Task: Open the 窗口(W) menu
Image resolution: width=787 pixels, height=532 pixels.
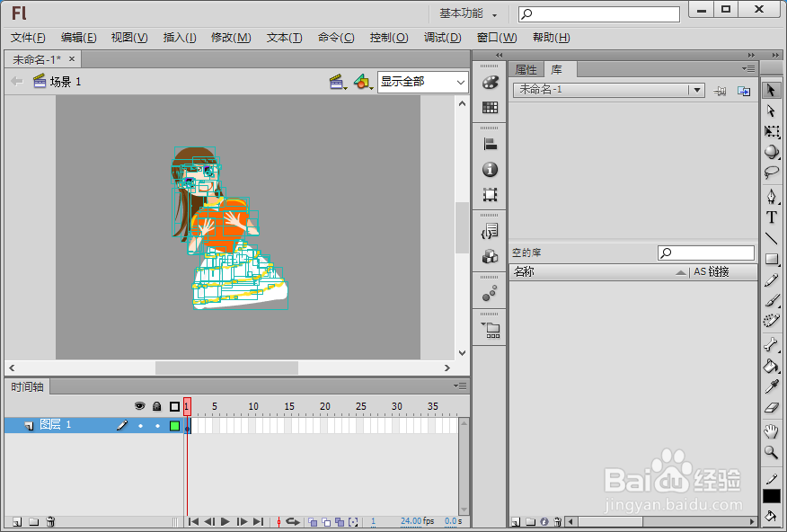Action: click(x=497, y=38)
